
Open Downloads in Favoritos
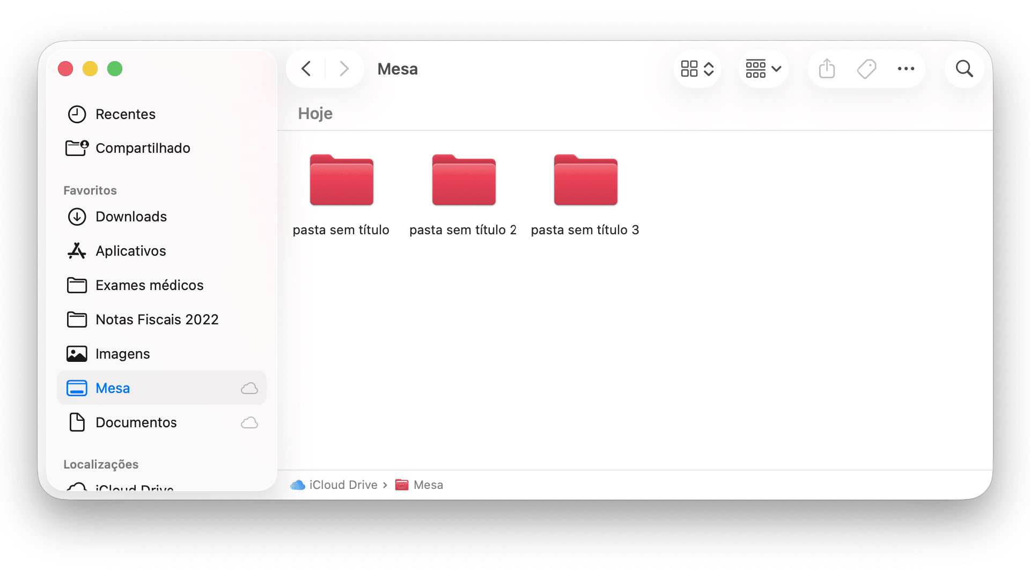131,217
